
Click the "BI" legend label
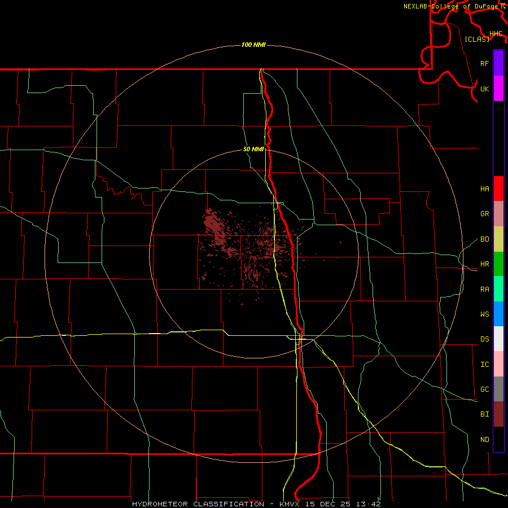click(485, 414)
